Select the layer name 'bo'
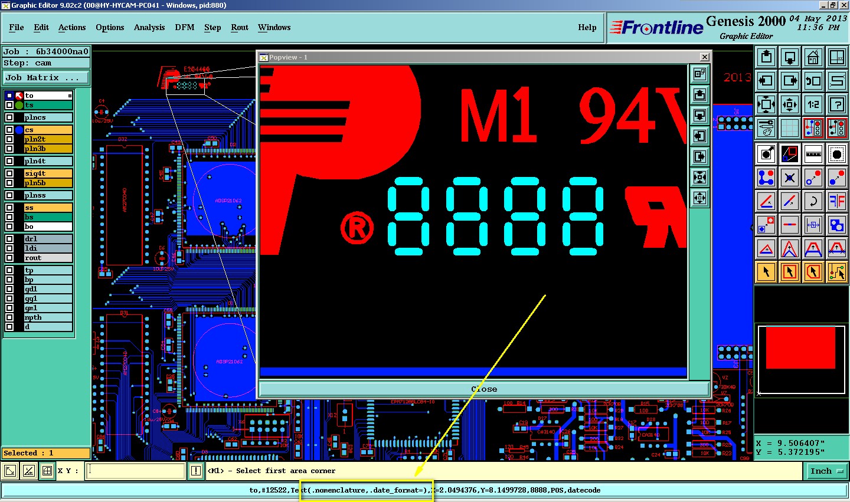This screenshot has width=850, height=502. [48, 227]
